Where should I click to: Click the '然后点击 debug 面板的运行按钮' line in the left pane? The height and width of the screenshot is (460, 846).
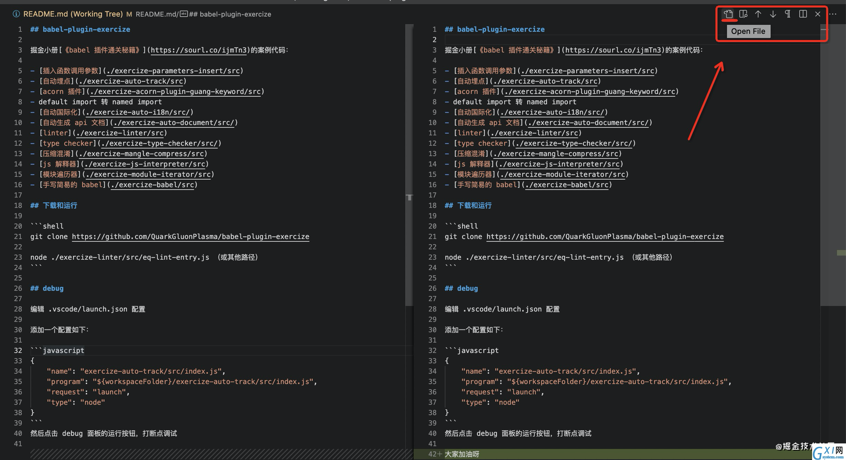coord(104,433)
